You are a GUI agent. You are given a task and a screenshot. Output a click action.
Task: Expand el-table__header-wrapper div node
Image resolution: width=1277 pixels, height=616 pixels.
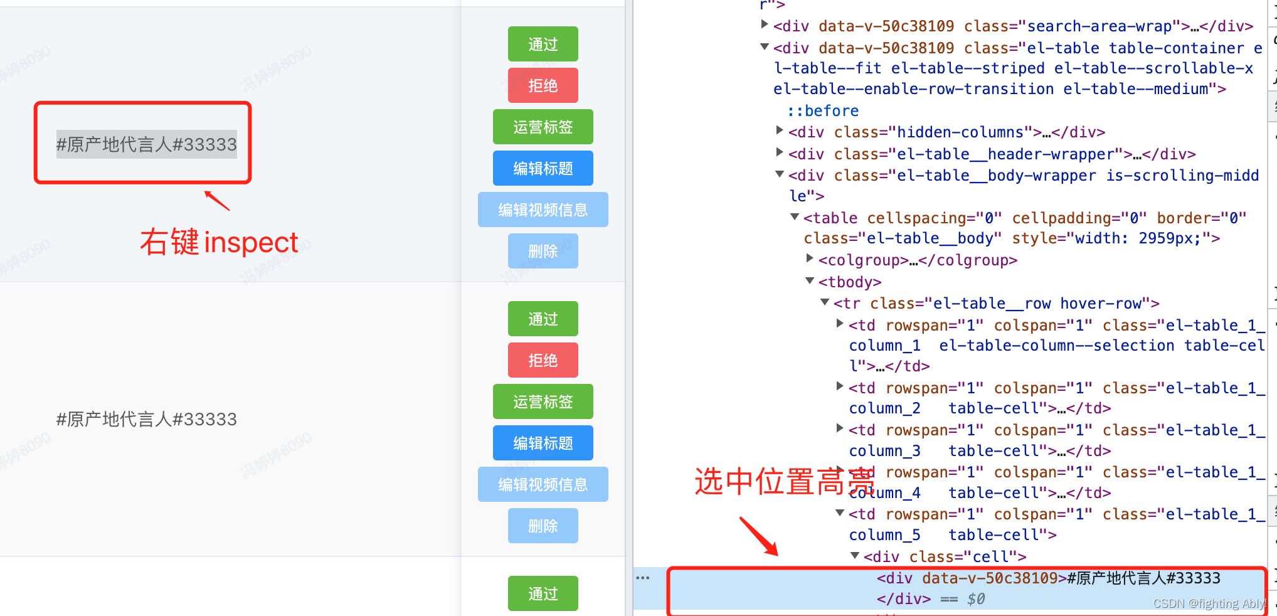click(780, 152)
